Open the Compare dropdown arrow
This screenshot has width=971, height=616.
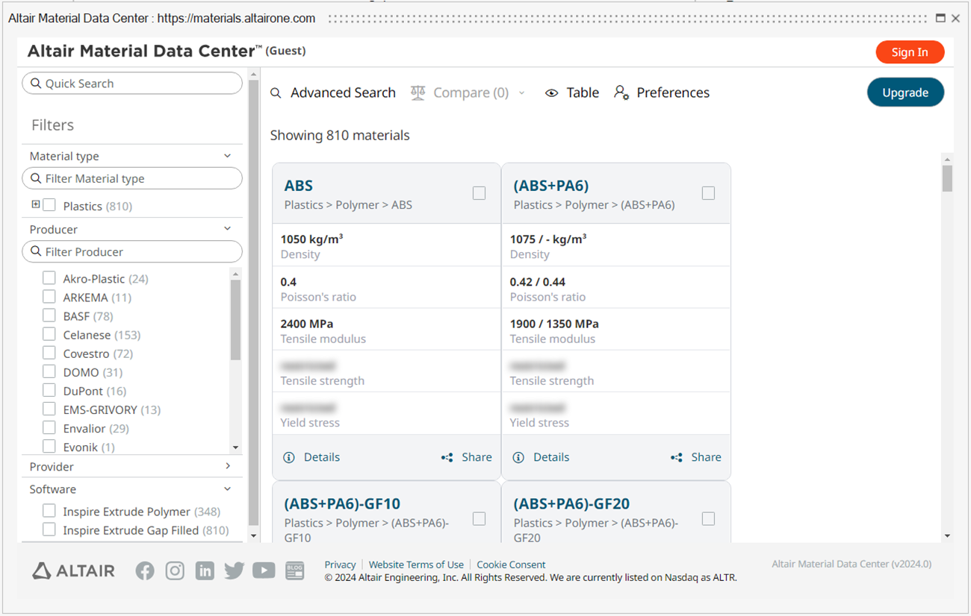[x=521, y=93]
